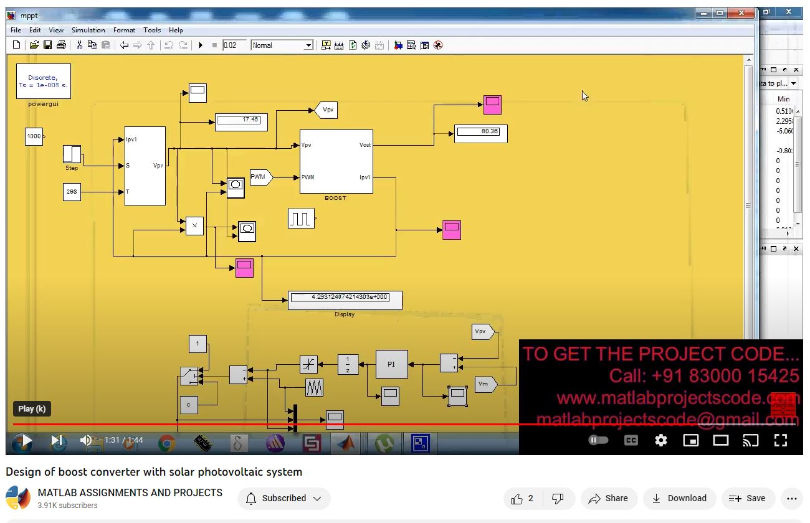Viewport: 810px width, 523px height.
Task: Launch the Model Explorer icon
Action: point(411,45)
